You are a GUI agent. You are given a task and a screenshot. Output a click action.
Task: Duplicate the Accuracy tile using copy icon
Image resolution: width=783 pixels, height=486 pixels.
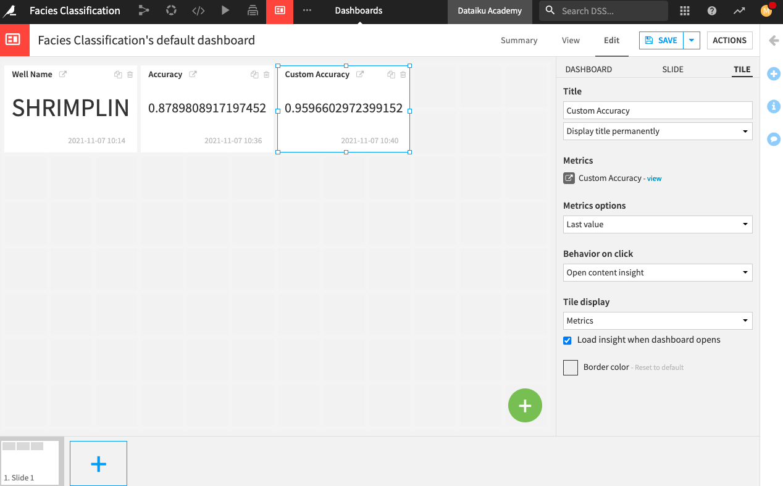click(x=254, y=74)
